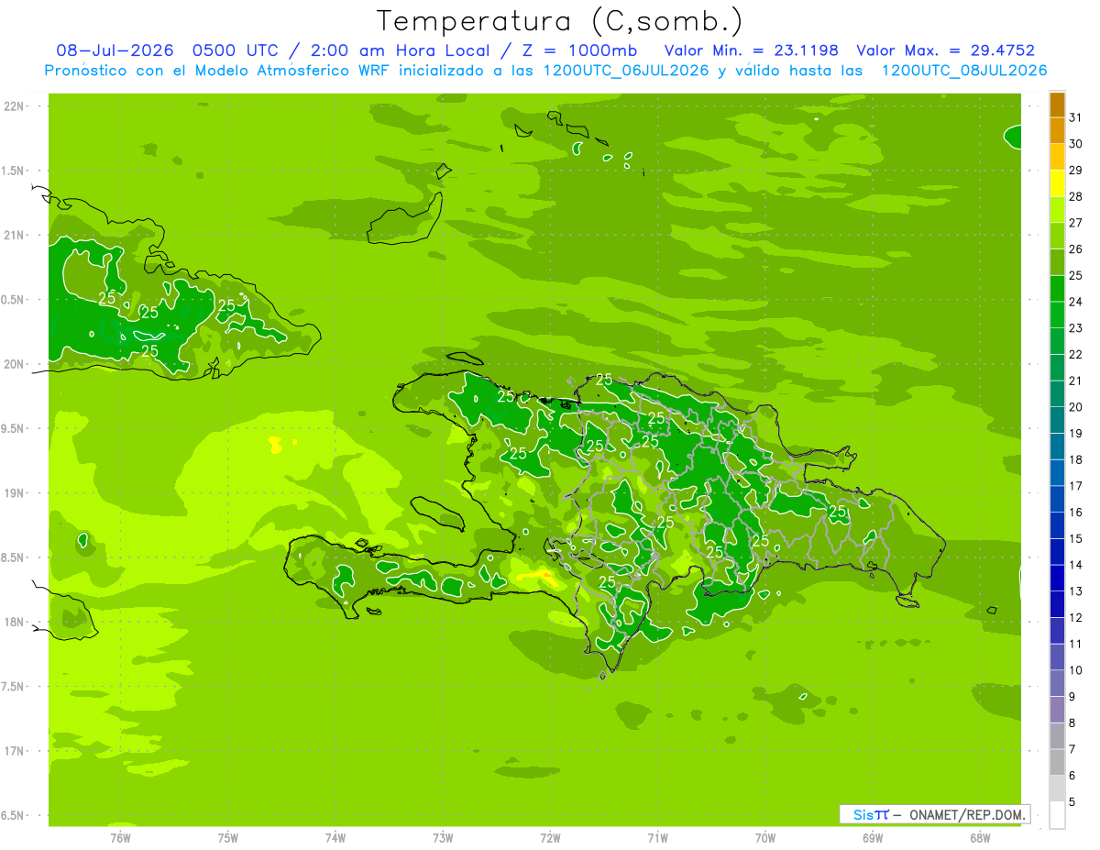Click the "19N" latitude axis label

click(14, 493)
